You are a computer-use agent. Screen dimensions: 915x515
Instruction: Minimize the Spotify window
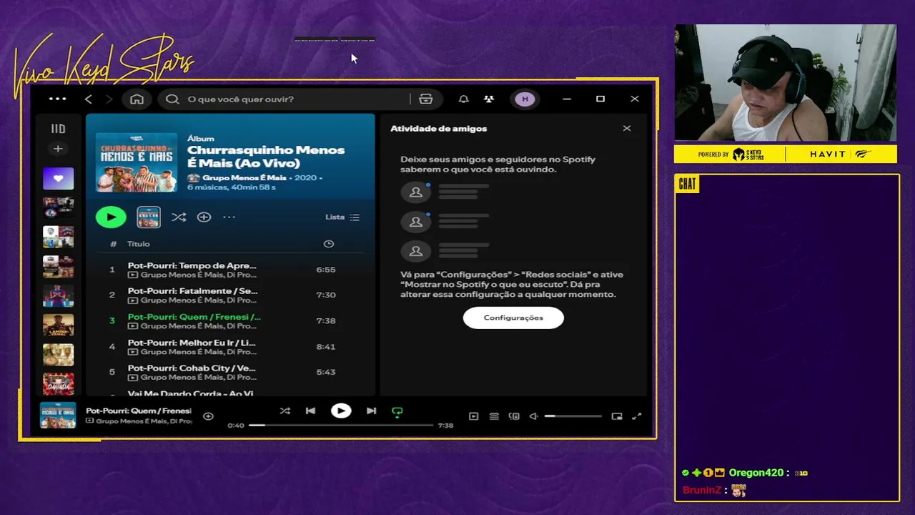point(567,99)
